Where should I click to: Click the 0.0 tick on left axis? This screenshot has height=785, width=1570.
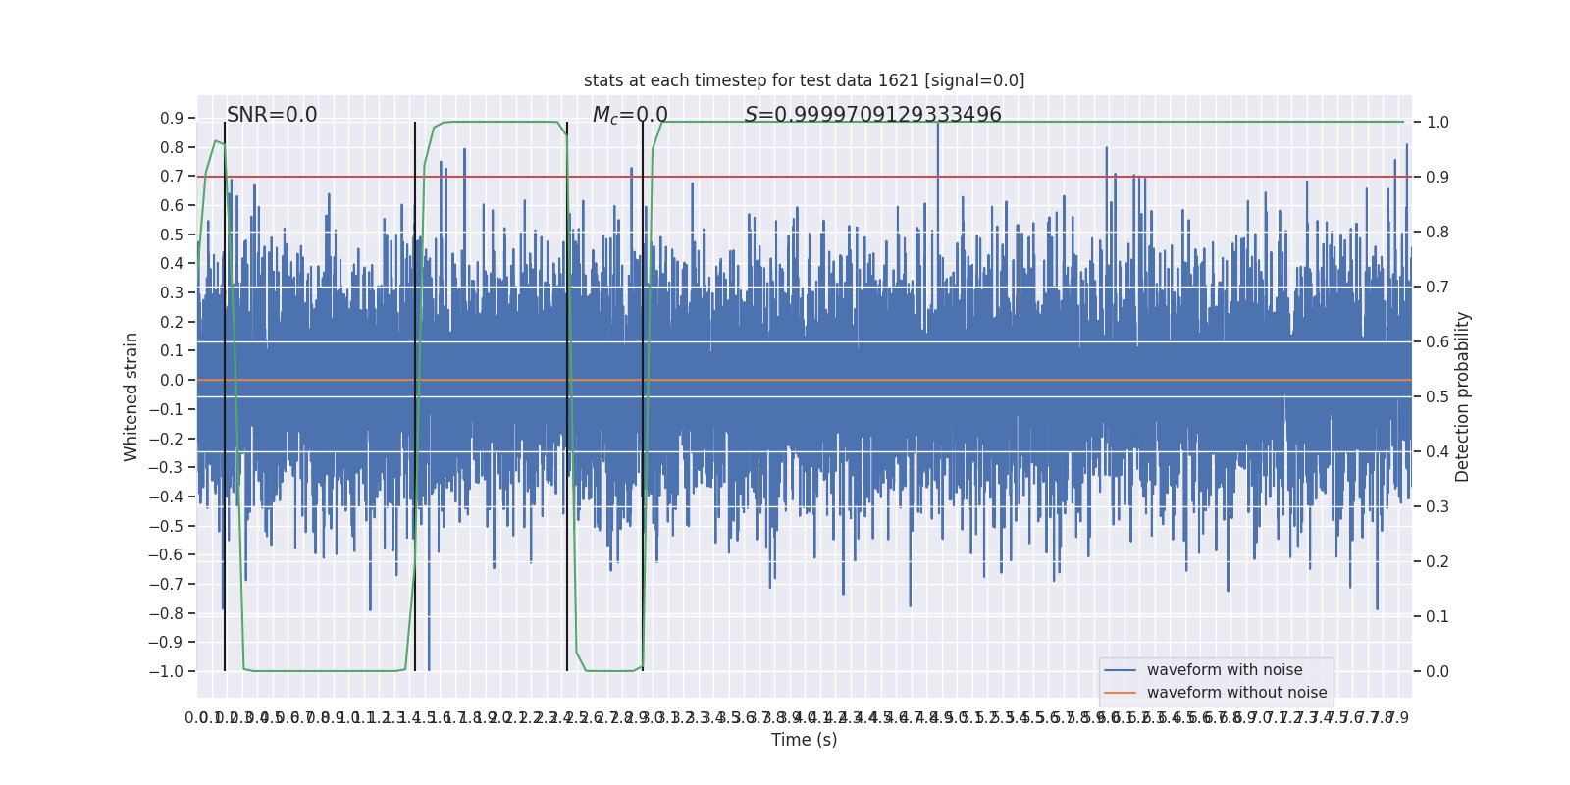point(172,380)
